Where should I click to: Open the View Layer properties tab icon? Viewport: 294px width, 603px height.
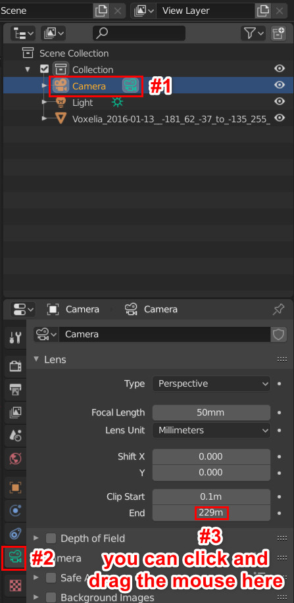(x=15, y=413)
